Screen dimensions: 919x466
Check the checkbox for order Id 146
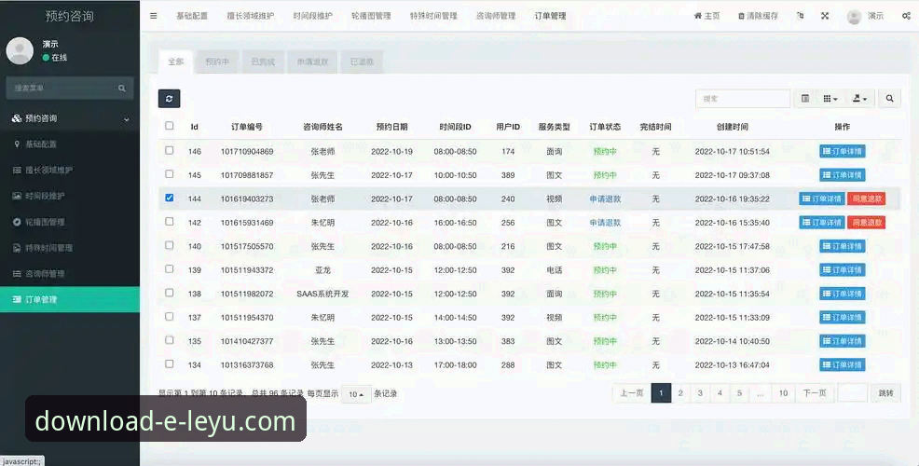170,150
